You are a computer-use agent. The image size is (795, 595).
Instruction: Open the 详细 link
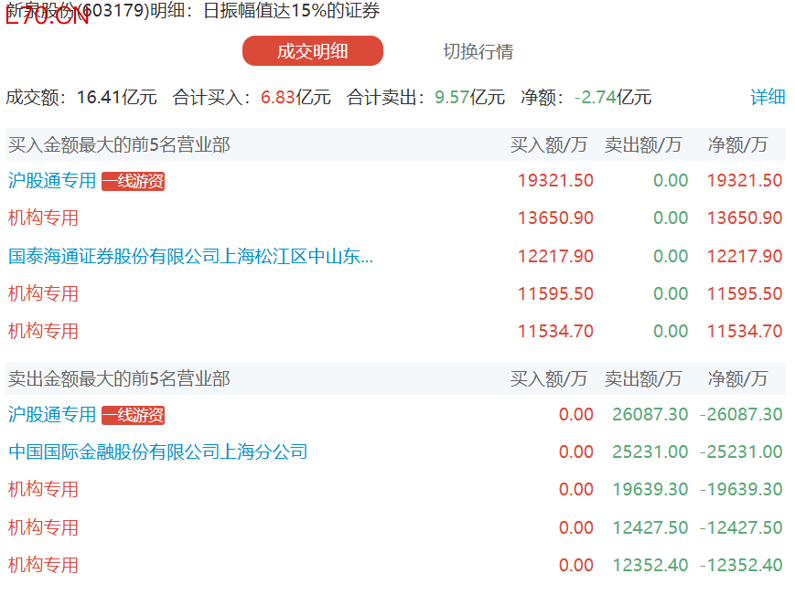coord(768,97)
